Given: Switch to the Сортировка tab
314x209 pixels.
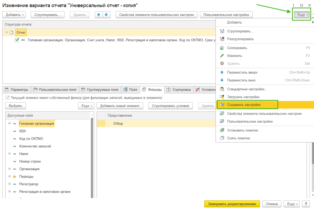Looking at the screenshot, I should [179, 90].
